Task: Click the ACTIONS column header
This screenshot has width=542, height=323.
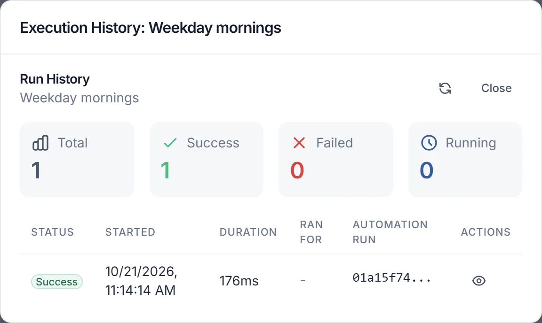Action: pos(486,232)
